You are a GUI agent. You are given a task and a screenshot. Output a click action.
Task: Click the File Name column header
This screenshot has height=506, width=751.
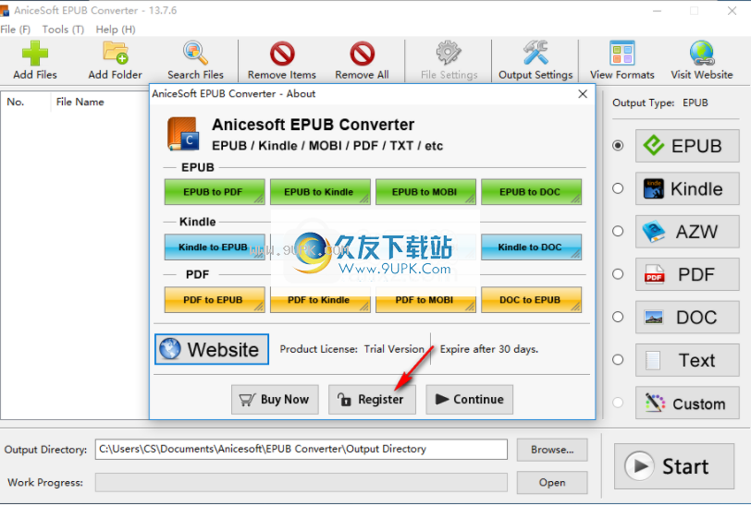[80, 102]
